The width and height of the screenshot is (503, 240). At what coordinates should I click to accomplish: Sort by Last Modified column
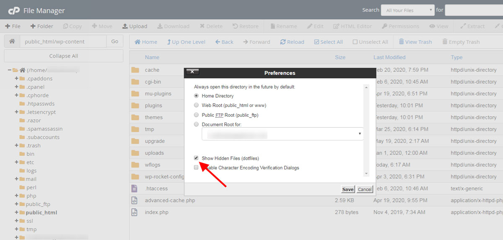[x=389, y=57]
